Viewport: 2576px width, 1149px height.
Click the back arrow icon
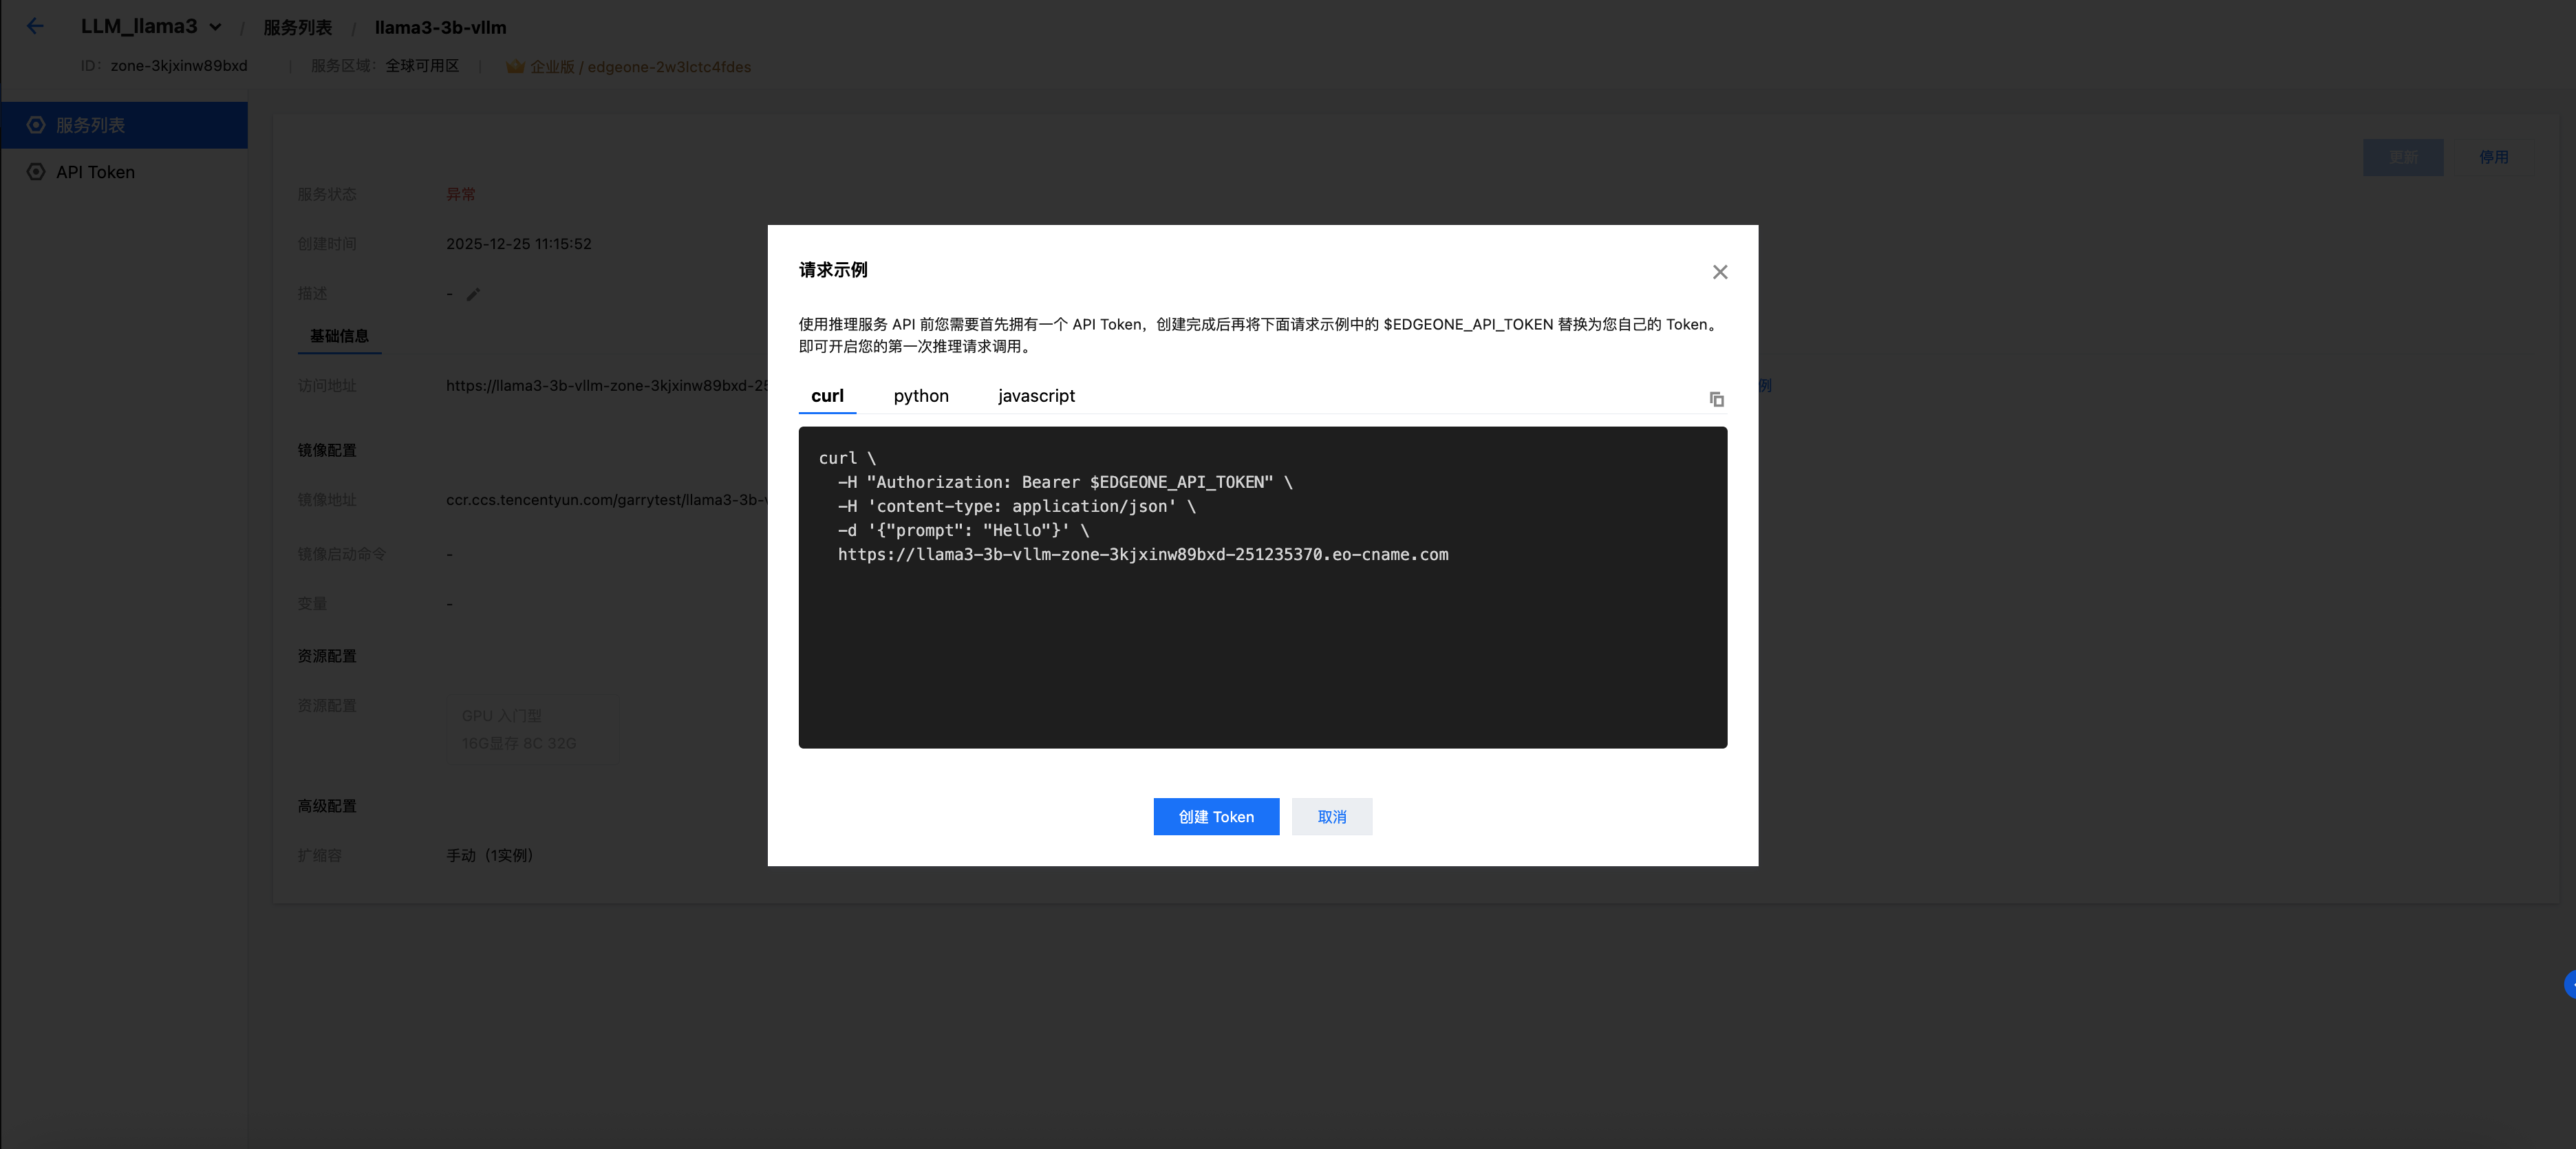click(36, 26)
